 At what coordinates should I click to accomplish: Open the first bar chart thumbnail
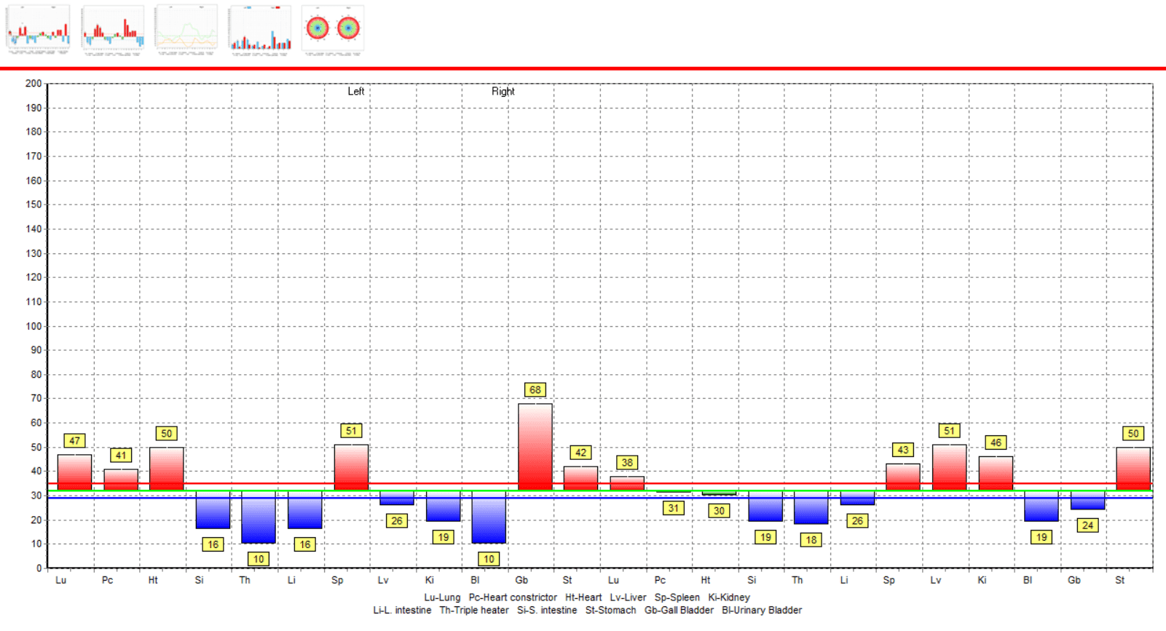coord(38,30)
